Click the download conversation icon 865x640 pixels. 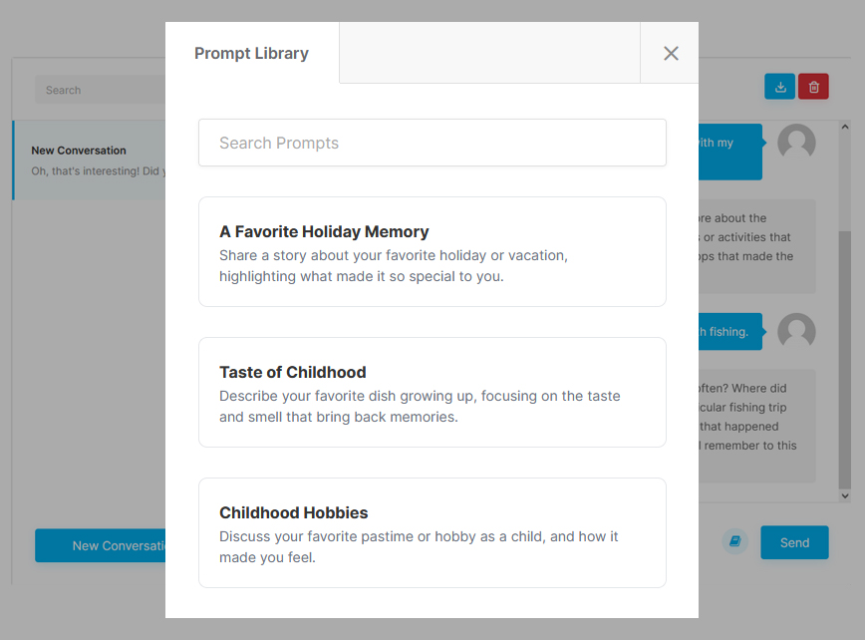[x=780, y=87]
